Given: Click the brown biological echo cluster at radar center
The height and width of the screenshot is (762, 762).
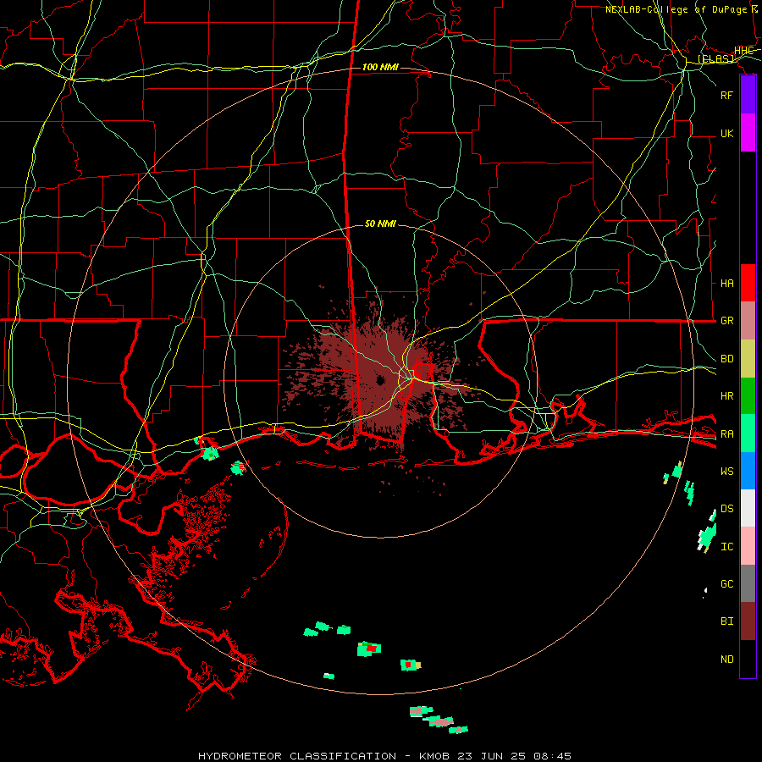Looking at the screenshot, I should click(x=379, y=379).
